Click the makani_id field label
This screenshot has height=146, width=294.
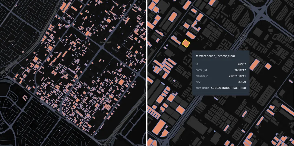point(202,76)
